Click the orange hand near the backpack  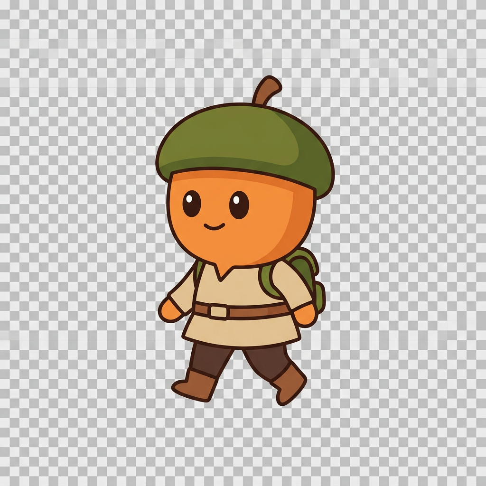(x=306, y=315)
